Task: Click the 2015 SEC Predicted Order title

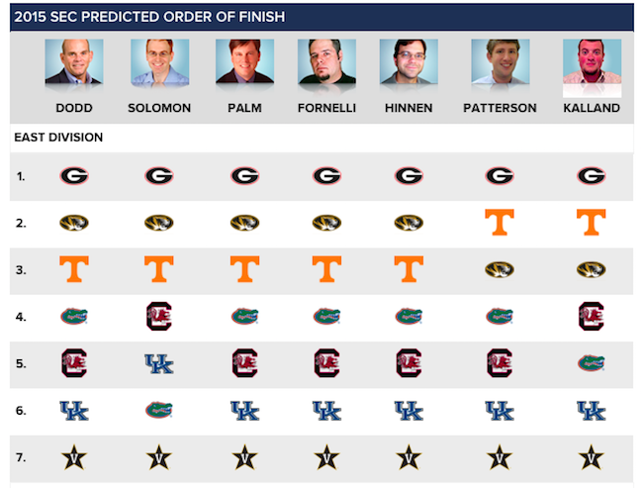Action: pyautogui.click(x=149, y=17)
